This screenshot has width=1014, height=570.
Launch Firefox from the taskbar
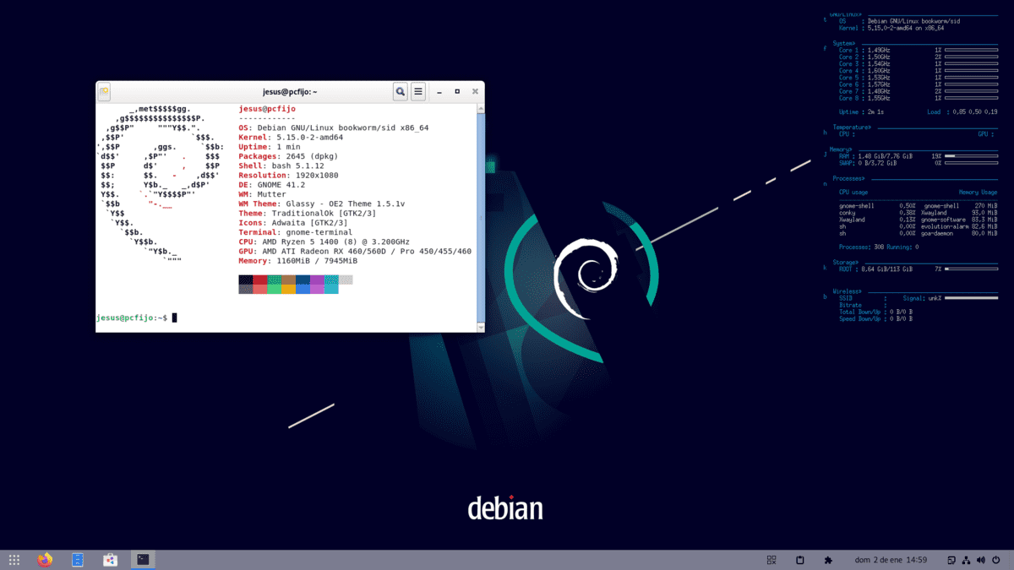coord(45,560)
